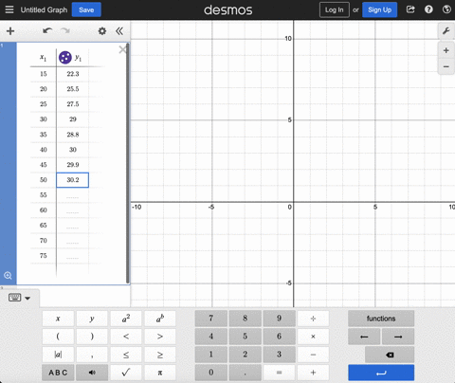Viewport: 455px width, 383px height.
Task: Select the empty y1 cell beside 55
Action: tap(73, 195)
